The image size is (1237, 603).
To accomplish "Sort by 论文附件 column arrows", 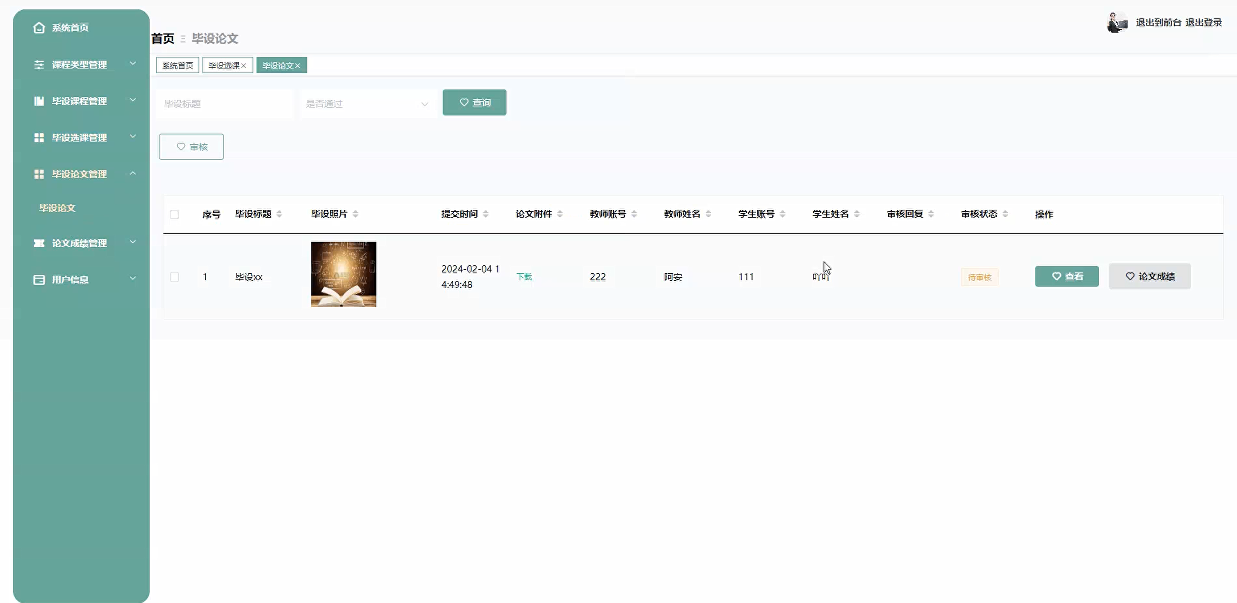I will point(560,214).
